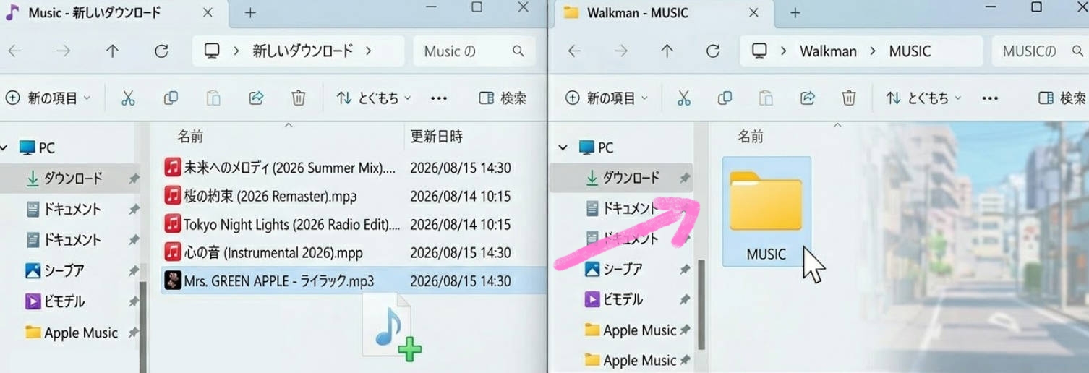Click the monitor icon in Music address bar
Viewport: 1089px width, 373px height.
212,51
